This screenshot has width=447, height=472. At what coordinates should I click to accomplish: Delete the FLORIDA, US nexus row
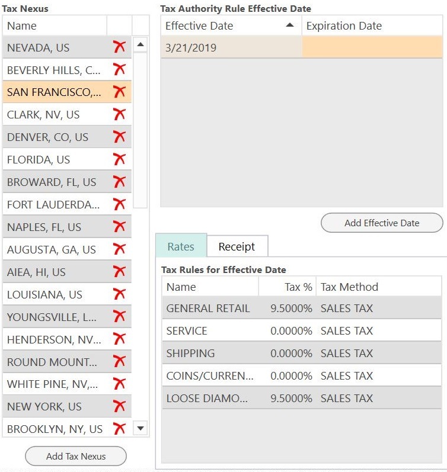click(x=119, y=159)
